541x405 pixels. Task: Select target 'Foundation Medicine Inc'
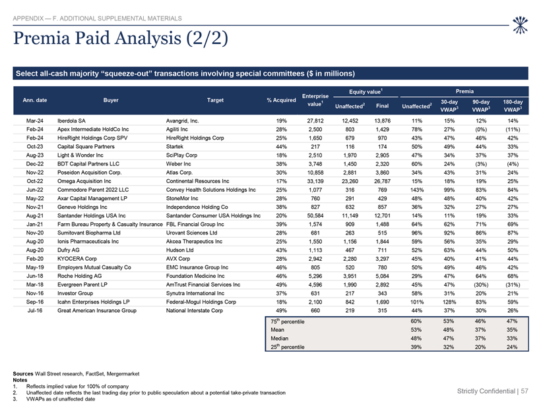(195, 276)
